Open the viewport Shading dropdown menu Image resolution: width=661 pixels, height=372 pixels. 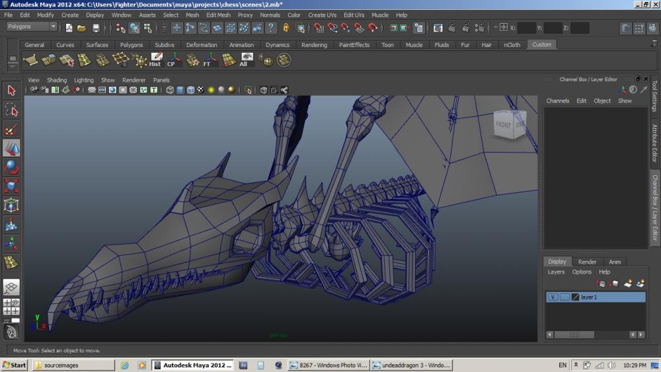[56, 80]
